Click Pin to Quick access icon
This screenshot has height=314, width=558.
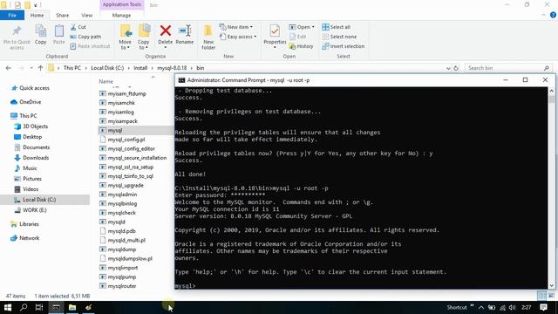[x=17, y=38]
